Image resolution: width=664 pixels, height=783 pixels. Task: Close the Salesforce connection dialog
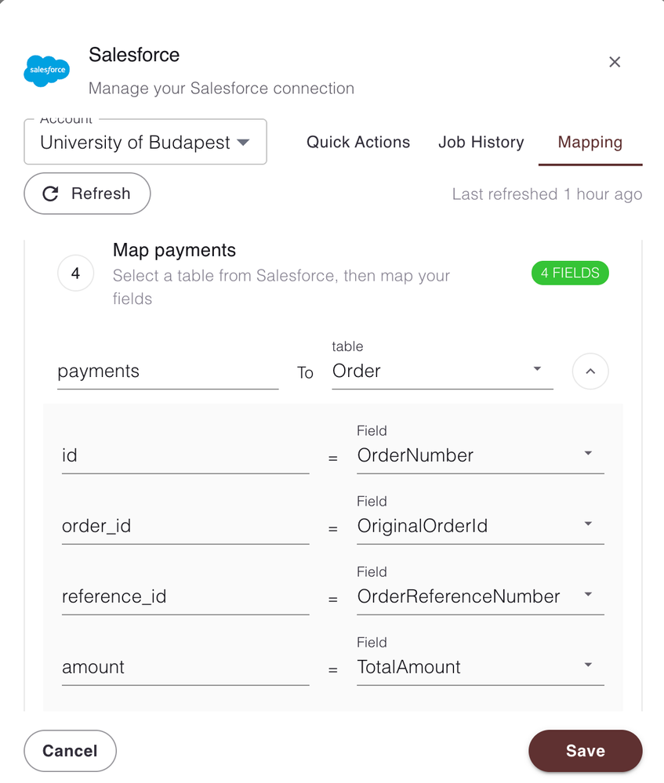pyautogui.click(x=615, y=62)
